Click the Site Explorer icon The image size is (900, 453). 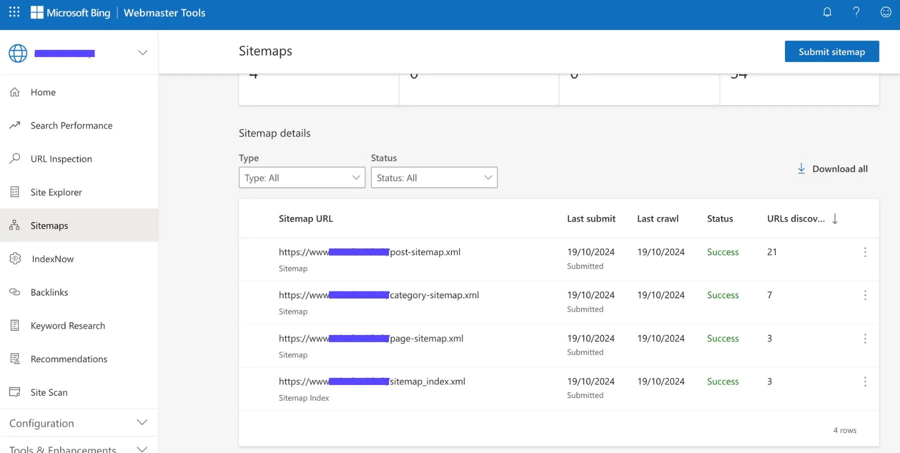[15, 192]
